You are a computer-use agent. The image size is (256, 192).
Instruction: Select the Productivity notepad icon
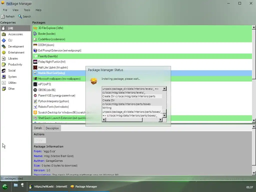click(x=4, y=64)
